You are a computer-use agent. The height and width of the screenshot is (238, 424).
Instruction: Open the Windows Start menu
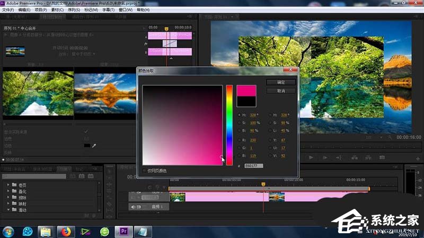(9, 231)
